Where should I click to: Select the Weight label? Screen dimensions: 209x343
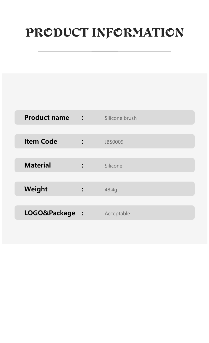click(x=36, y=189)
